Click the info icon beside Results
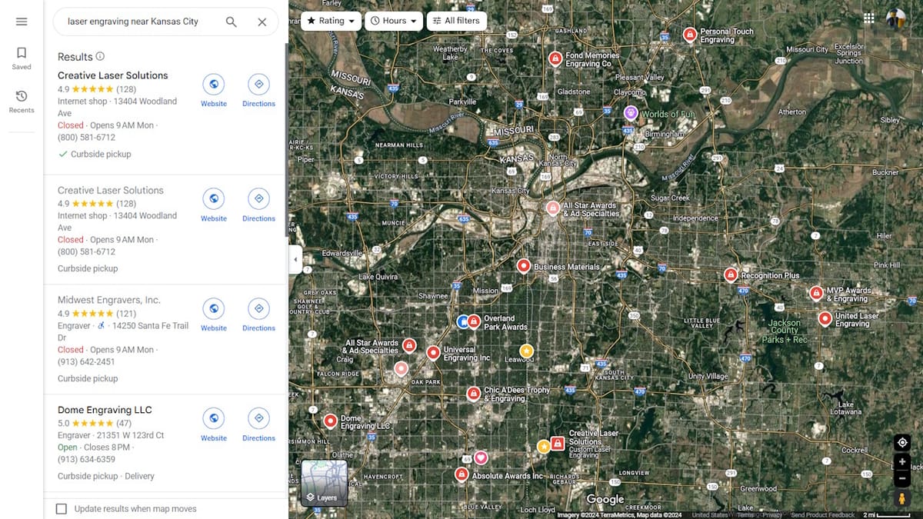 point(100,56)
